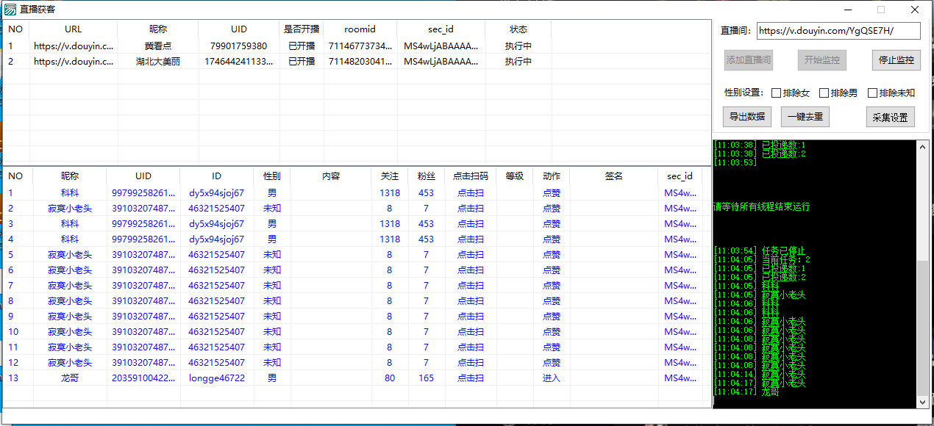Click the greyed 添加直播间 button
The width and height of the screenshot is (934, 426).
pos(748,60)
